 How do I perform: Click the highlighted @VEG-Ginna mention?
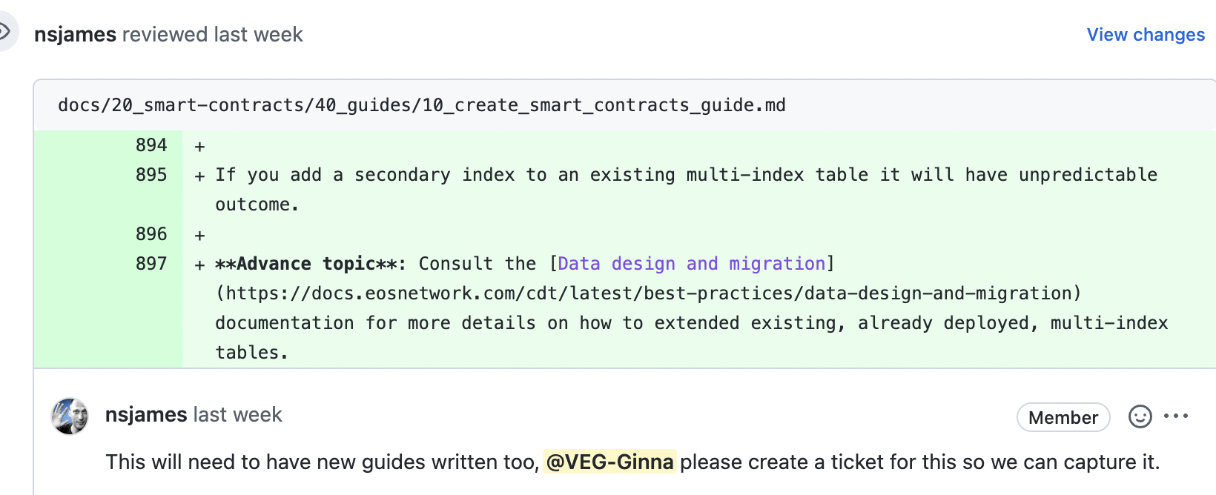click(x=609, y=461)
